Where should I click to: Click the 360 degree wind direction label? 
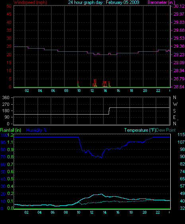6,98
